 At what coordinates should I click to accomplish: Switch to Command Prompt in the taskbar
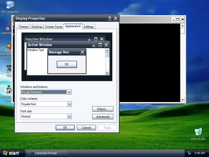(48, 153)
